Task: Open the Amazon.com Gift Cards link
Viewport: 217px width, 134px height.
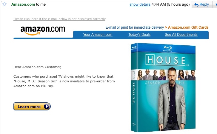Action: pyautogui.click(x=188, y=27)
